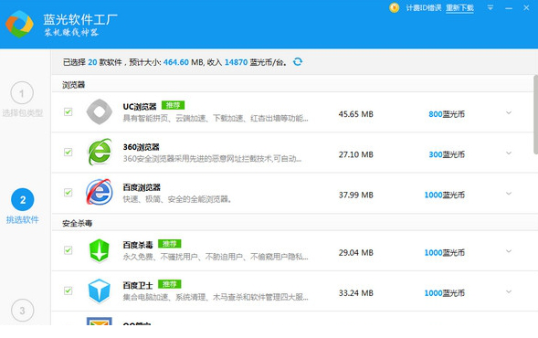This screenshot has height=338, width=538.
Task: Uncheck the 百度杀毒 checkbox
Action: coord(68,250)
